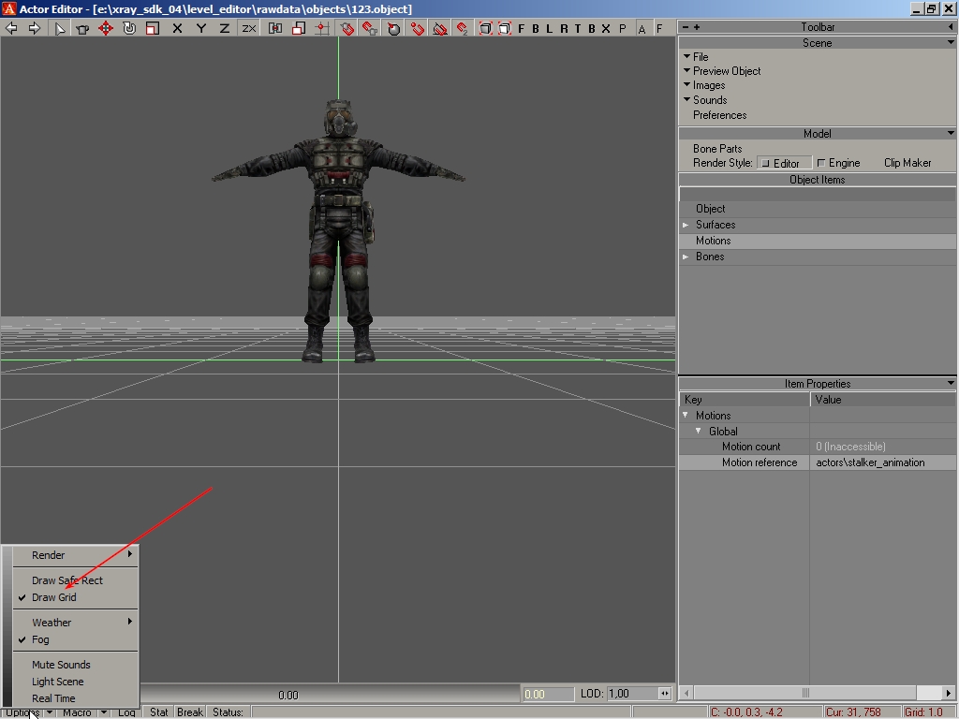959x719 pixels.
Task: Switch to Back view with first B button
Action: point(535,28)
